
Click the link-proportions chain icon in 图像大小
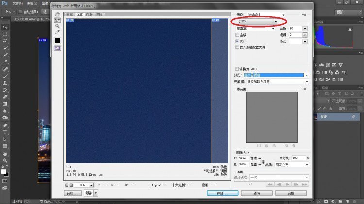pyautogui.click(x=263, y=161)
